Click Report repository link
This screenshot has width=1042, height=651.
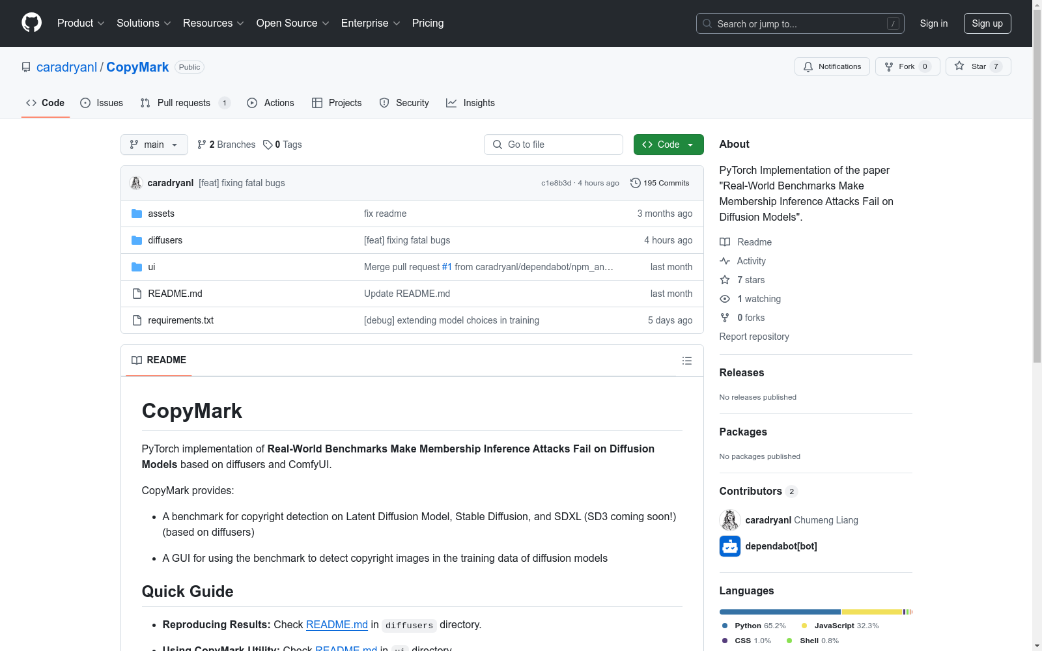point(754,337)
